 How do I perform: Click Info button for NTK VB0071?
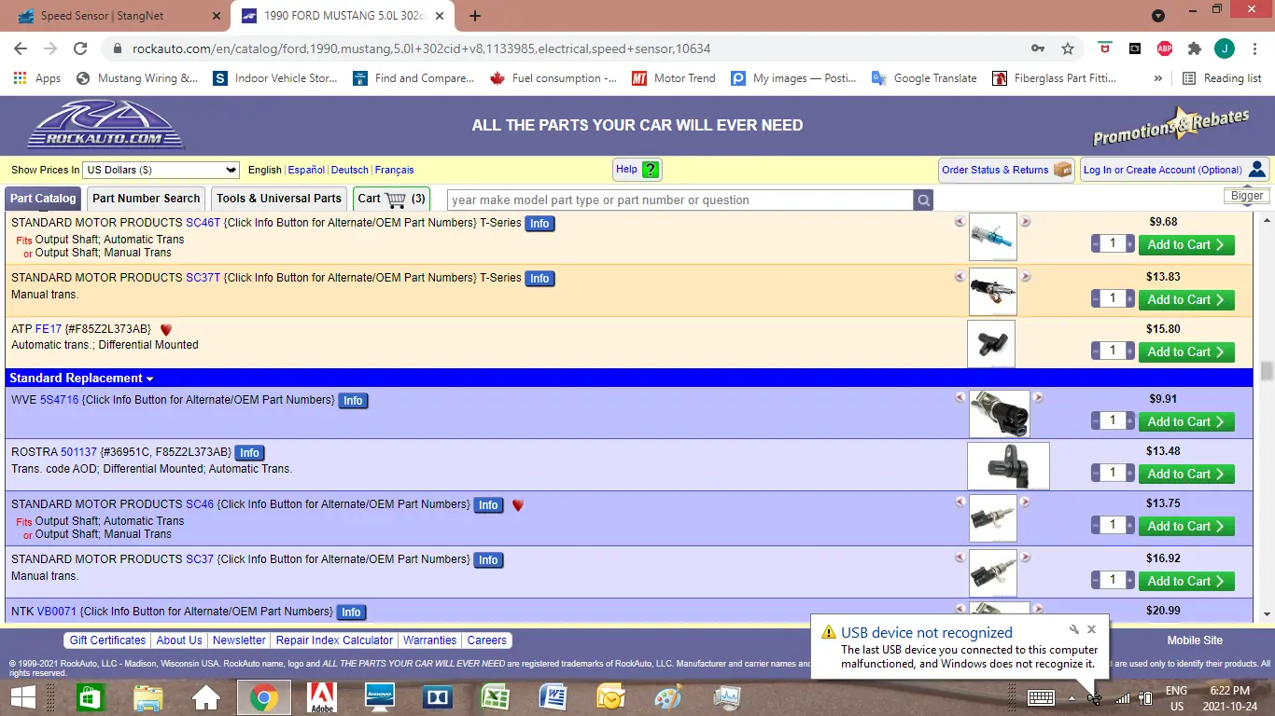pyautogui.click(x=351, y=613)
